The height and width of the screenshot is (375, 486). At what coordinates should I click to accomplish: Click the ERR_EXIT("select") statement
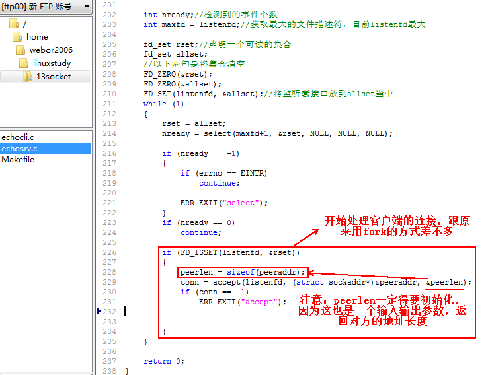coord(224,203)
